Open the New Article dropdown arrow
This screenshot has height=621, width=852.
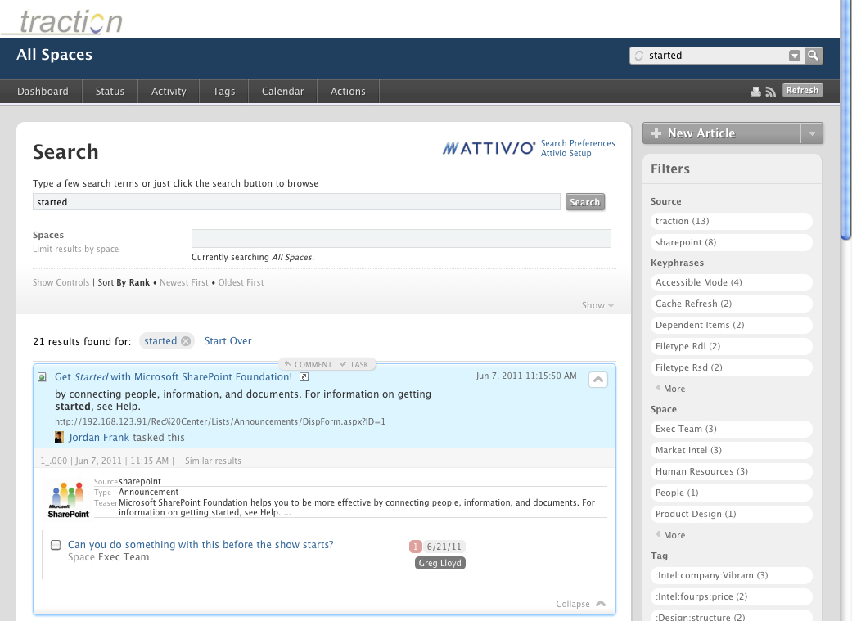coord(811,133)
